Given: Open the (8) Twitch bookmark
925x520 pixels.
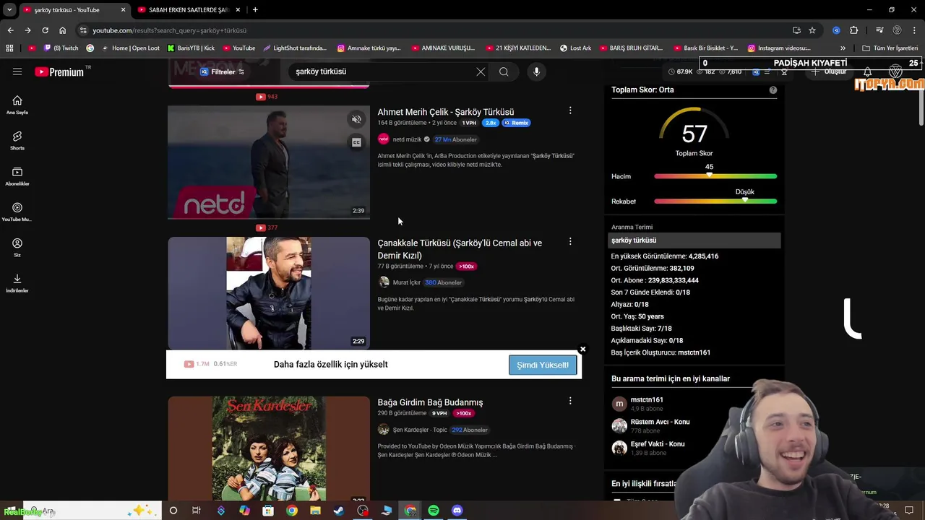Looking at the screenshot, I should [61, 48].
